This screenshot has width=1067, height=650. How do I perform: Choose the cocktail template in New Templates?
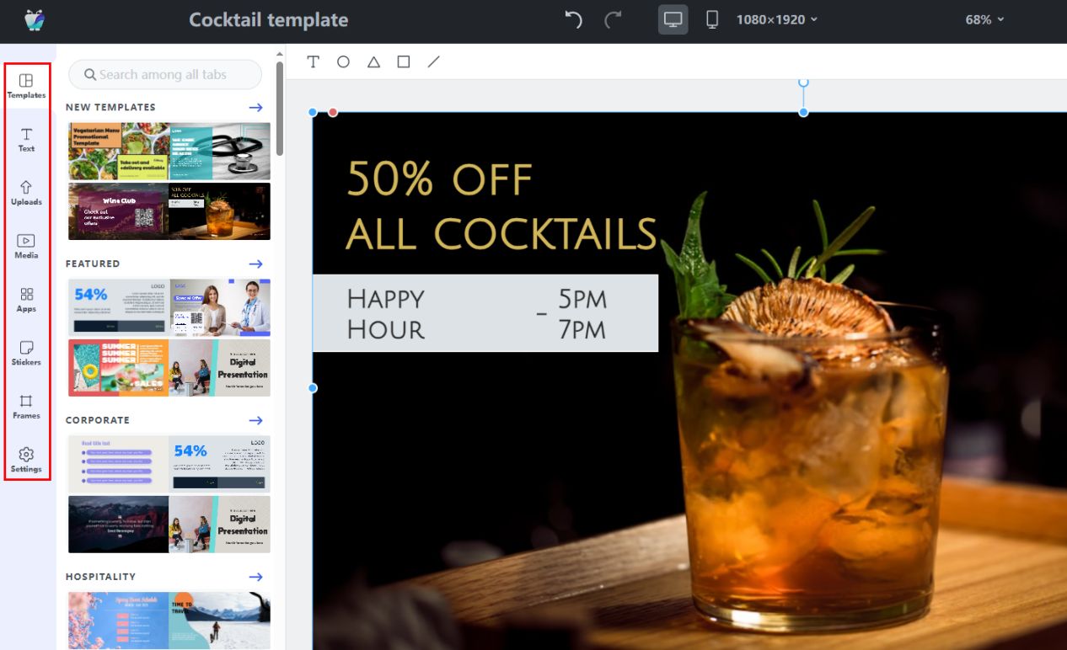point(219,211)
